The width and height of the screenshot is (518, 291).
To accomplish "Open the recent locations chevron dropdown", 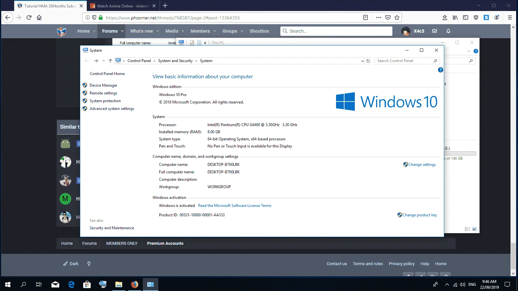I will pyautogui.click(x=104, y=61).
